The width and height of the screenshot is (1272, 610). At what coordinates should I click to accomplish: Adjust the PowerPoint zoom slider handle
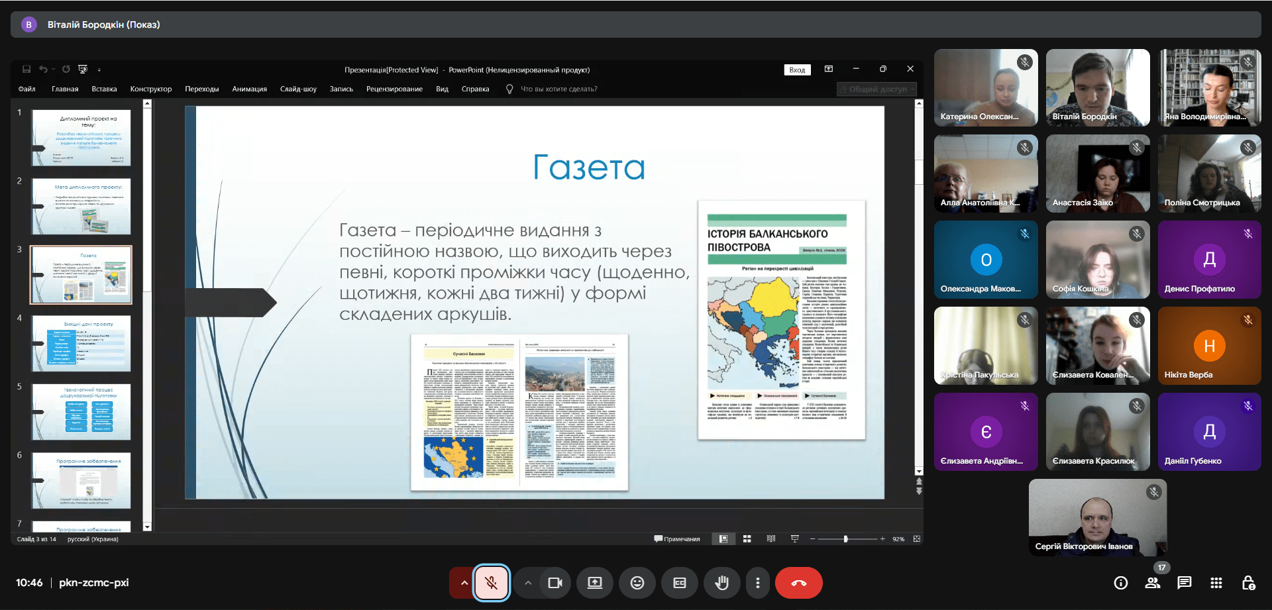click(845, 539)
